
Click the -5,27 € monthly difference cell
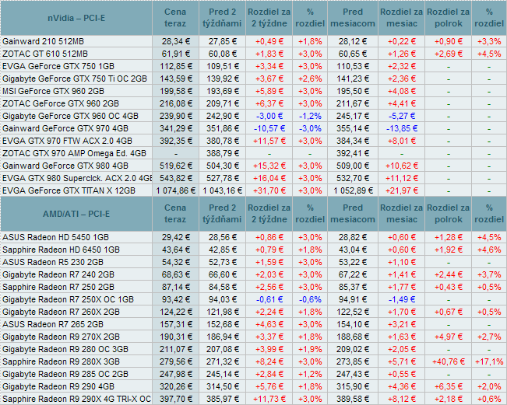402,116
